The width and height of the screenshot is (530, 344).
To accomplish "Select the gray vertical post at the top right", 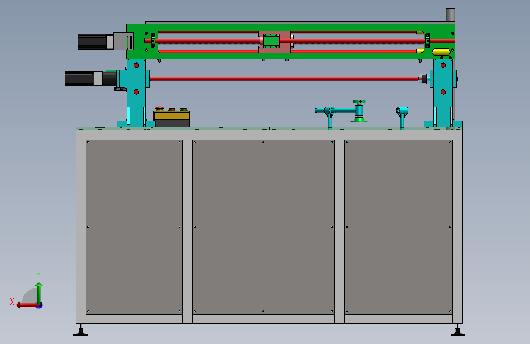I will tap(451, 15).
